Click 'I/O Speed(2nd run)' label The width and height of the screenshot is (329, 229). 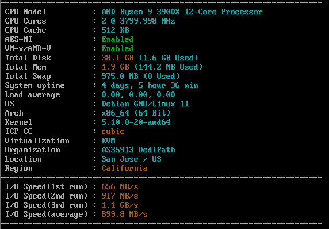(x=46, y=196)
